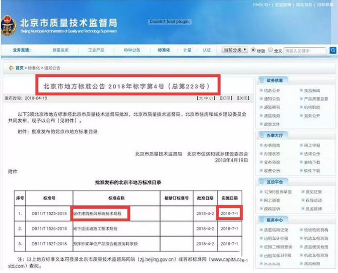Open the 当前分类 dropdown
Viewport: 338px width, 273px height.
click(x=235, y=50)
